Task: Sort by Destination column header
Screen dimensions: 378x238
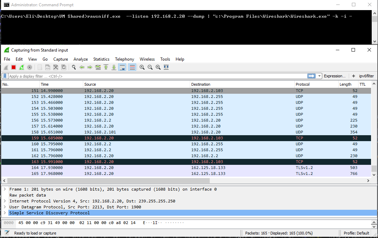Action: [242, 84]
